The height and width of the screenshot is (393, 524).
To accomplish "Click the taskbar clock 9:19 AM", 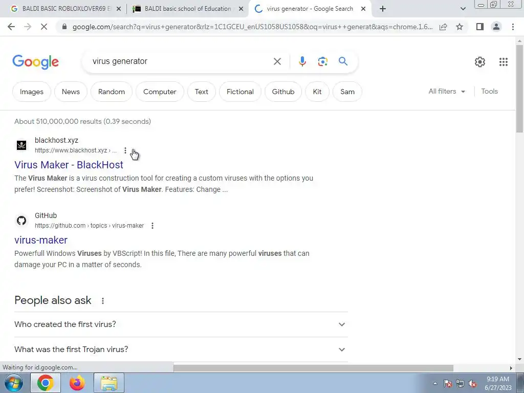I will [498, 379].
